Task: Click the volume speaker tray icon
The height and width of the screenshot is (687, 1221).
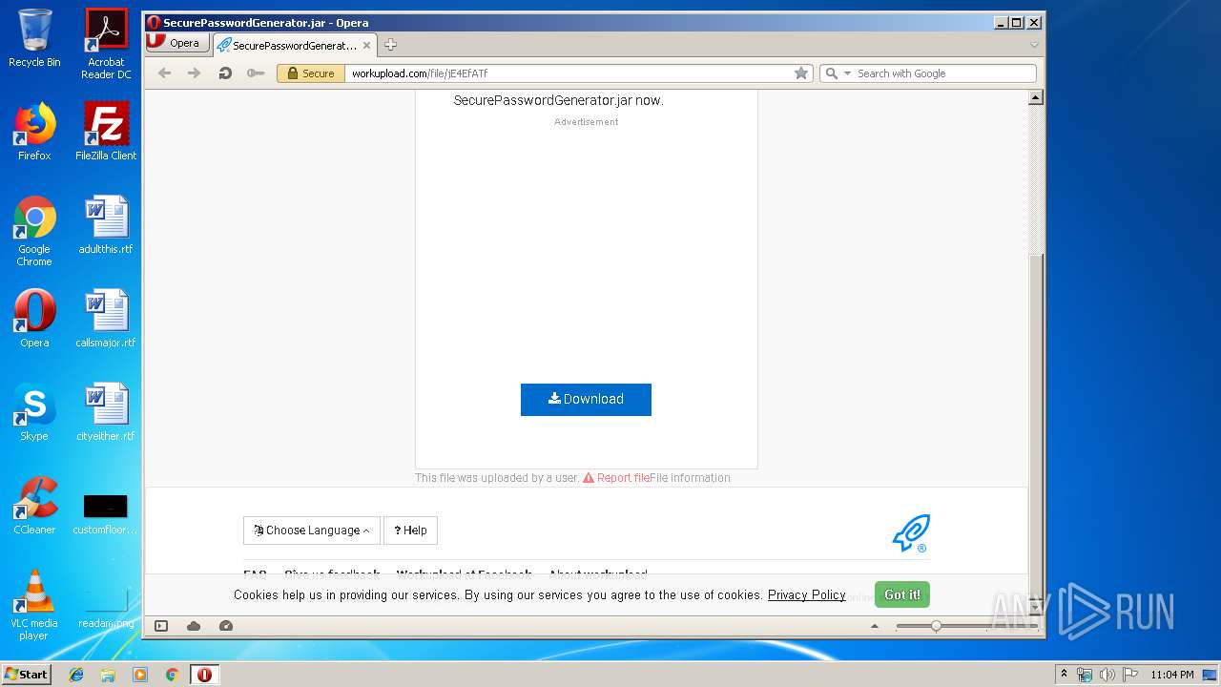Action: point(1107,675)
